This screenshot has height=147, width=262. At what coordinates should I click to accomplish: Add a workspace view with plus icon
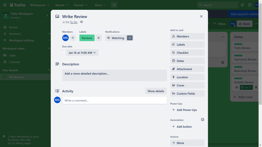[x=49, y=48]
